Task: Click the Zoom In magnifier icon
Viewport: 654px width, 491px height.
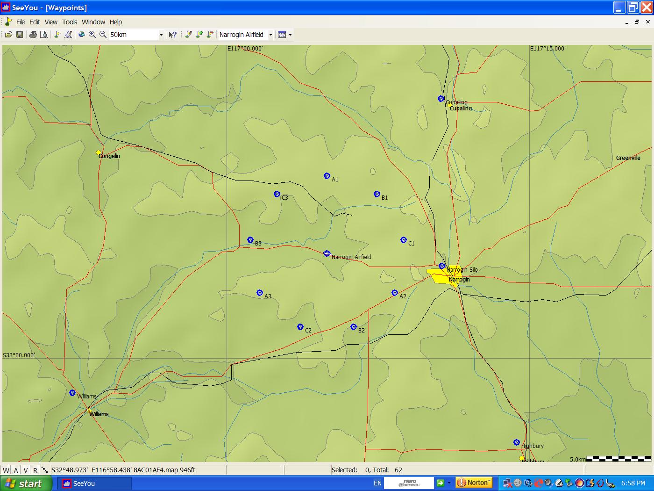Action: (x=92, y=35)
